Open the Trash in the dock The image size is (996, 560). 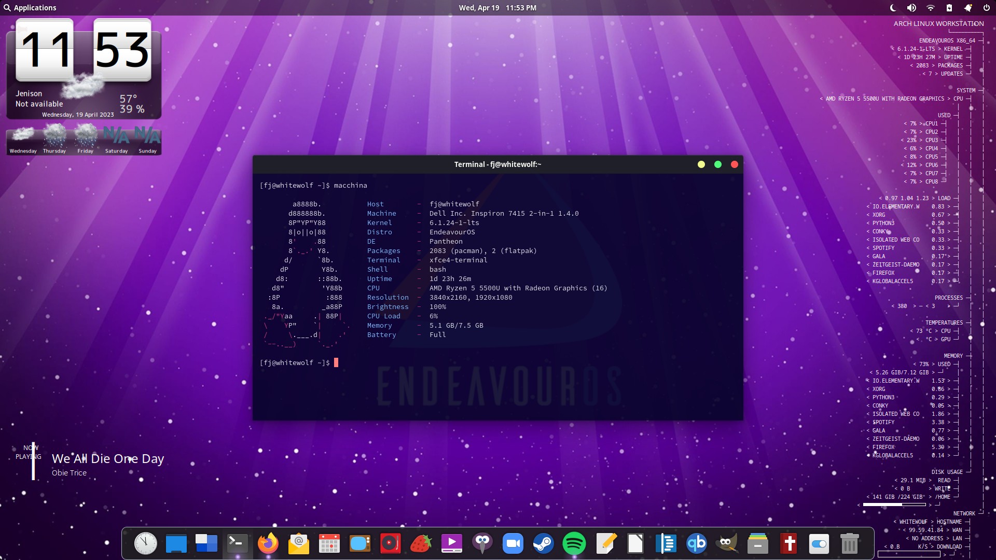point(849,543)
